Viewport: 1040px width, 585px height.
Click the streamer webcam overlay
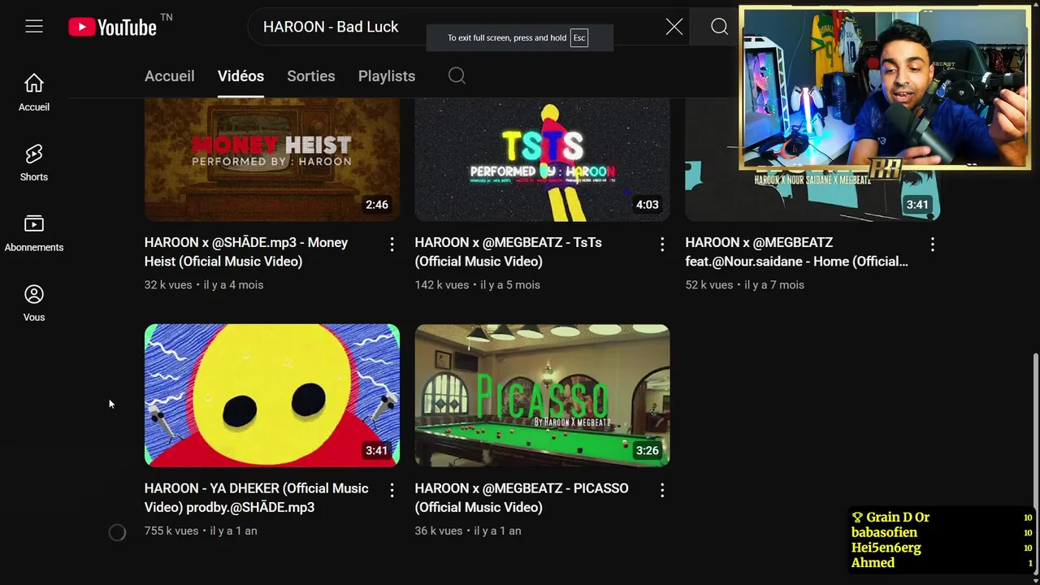(885, 88)
